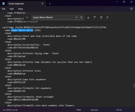Viewport: 135px width, 112px height.
Task: Close the Cheat Codes.bml tab
Action: click(42, 3)
